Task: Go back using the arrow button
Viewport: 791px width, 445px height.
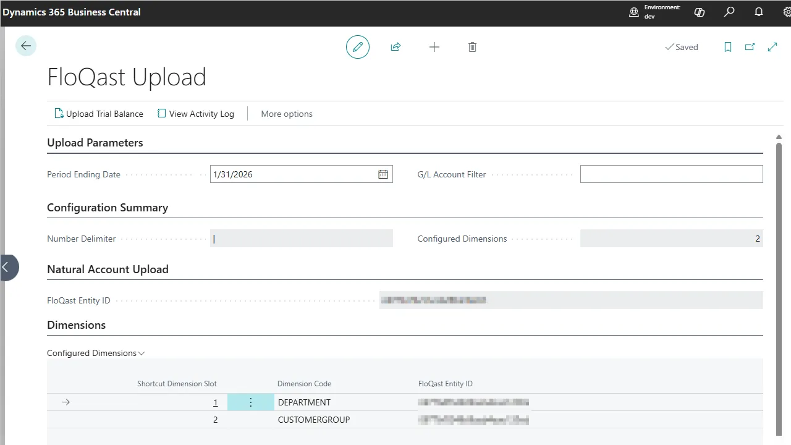Action: (26, 46)
